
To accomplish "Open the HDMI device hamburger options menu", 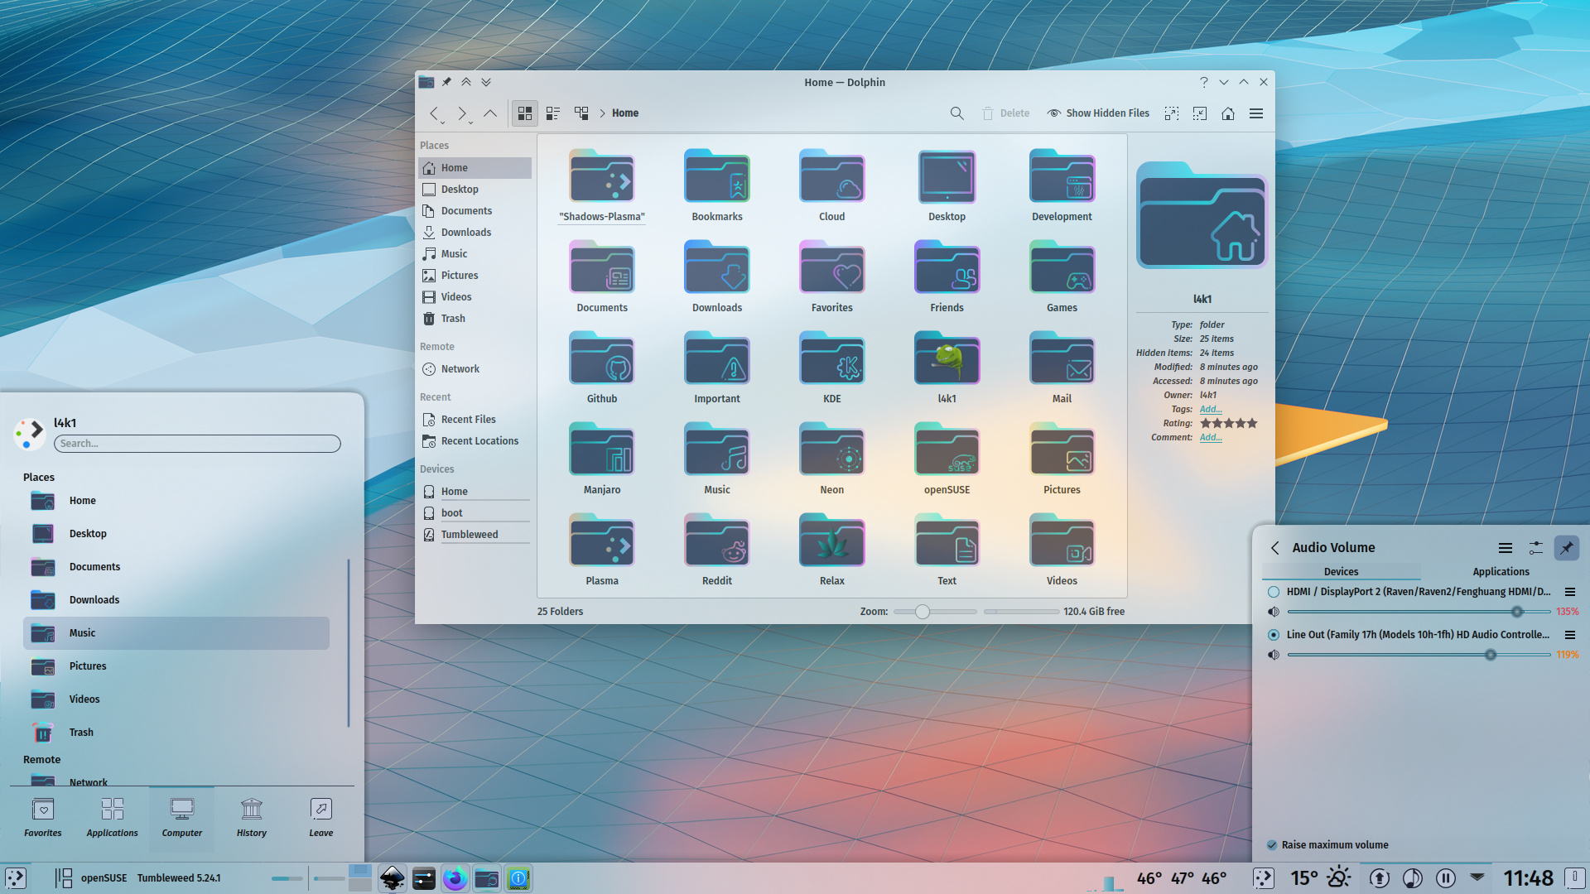I will click(x=1569, y=592).
